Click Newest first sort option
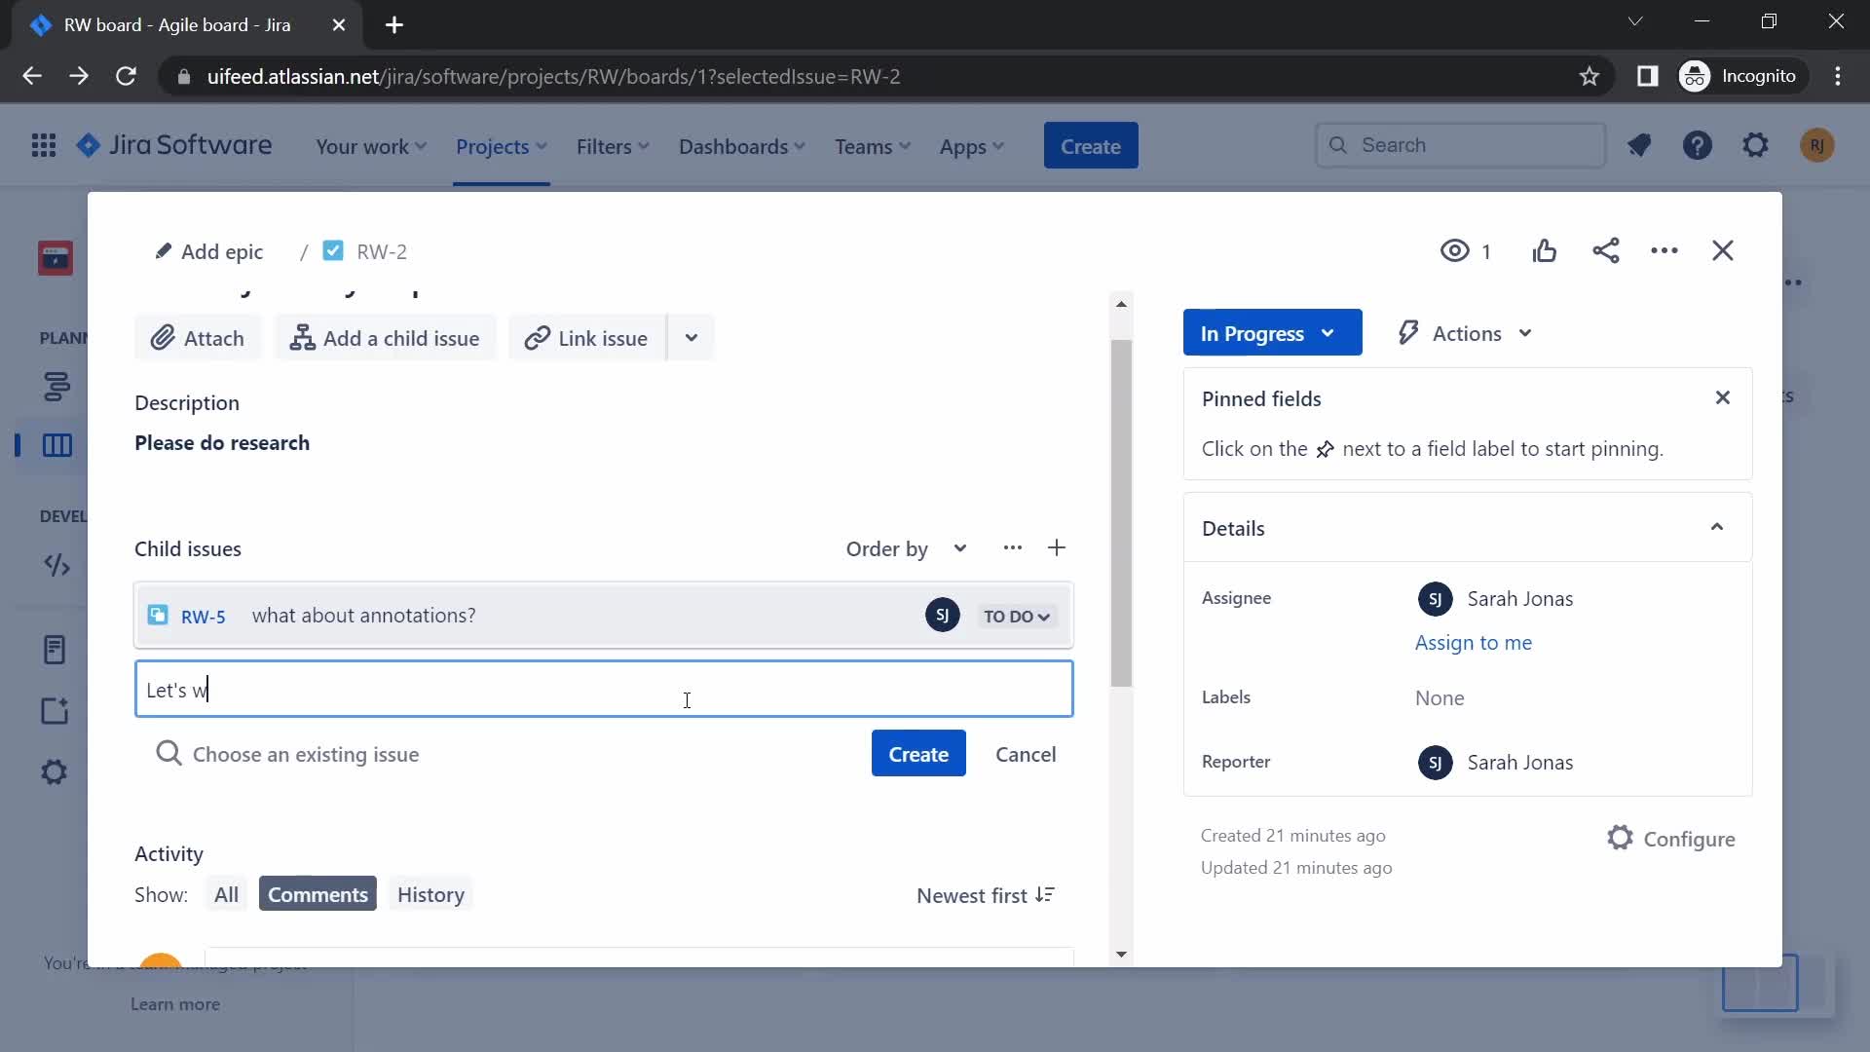Screen dimensions: 1870x1052 (985, 894)
